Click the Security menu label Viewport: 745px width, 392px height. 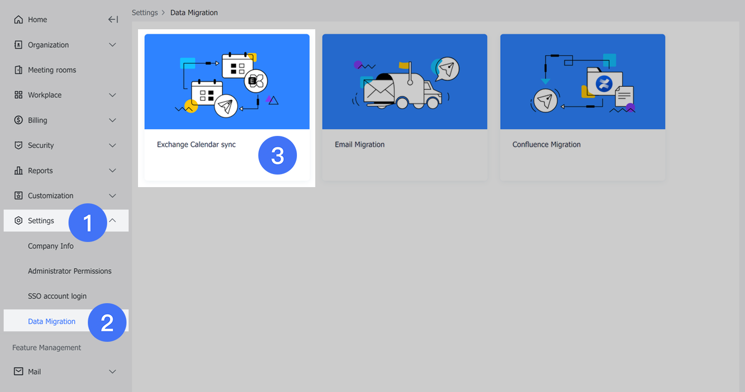point(41,145)
